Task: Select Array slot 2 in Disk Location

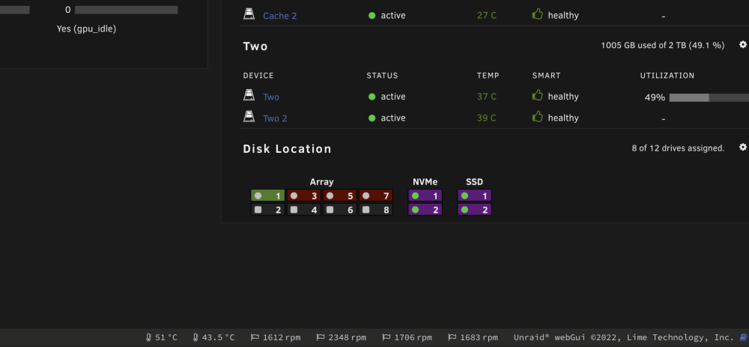Action: 268,209
